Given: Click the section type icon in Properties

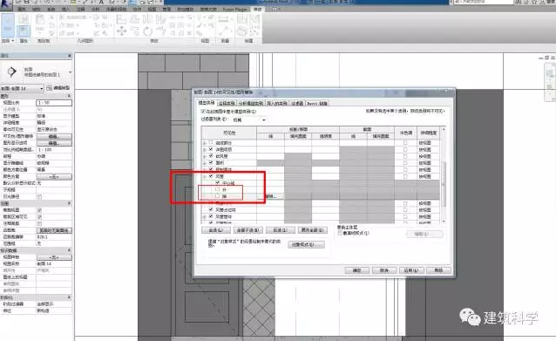Looking at the screenshot, I should (11, 72).
